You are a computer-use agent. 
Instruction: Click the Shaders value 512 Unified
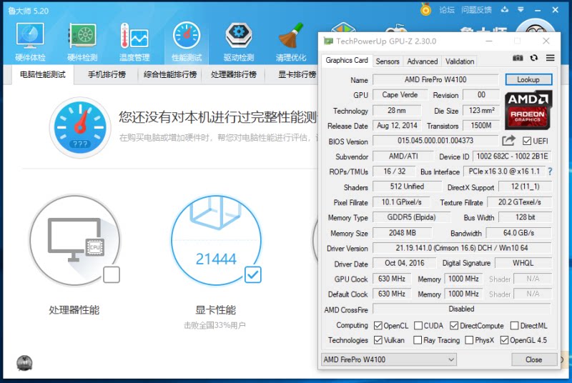coord(407,186)
